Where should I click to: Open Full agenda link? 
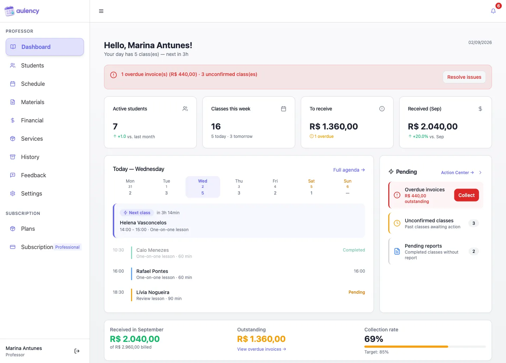(x=349, y=170)
